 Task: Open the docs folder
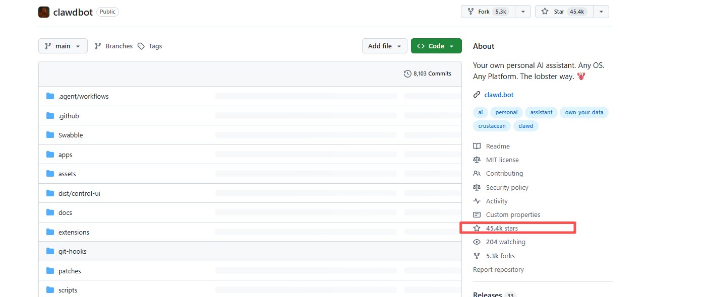tap(65, 212)
